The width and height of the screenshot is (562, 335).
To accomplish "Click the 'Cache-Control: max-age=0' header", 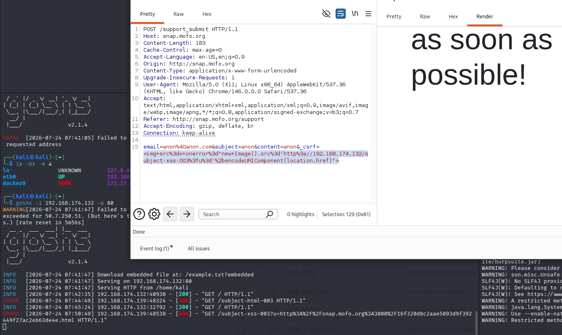I will point(182,50).
